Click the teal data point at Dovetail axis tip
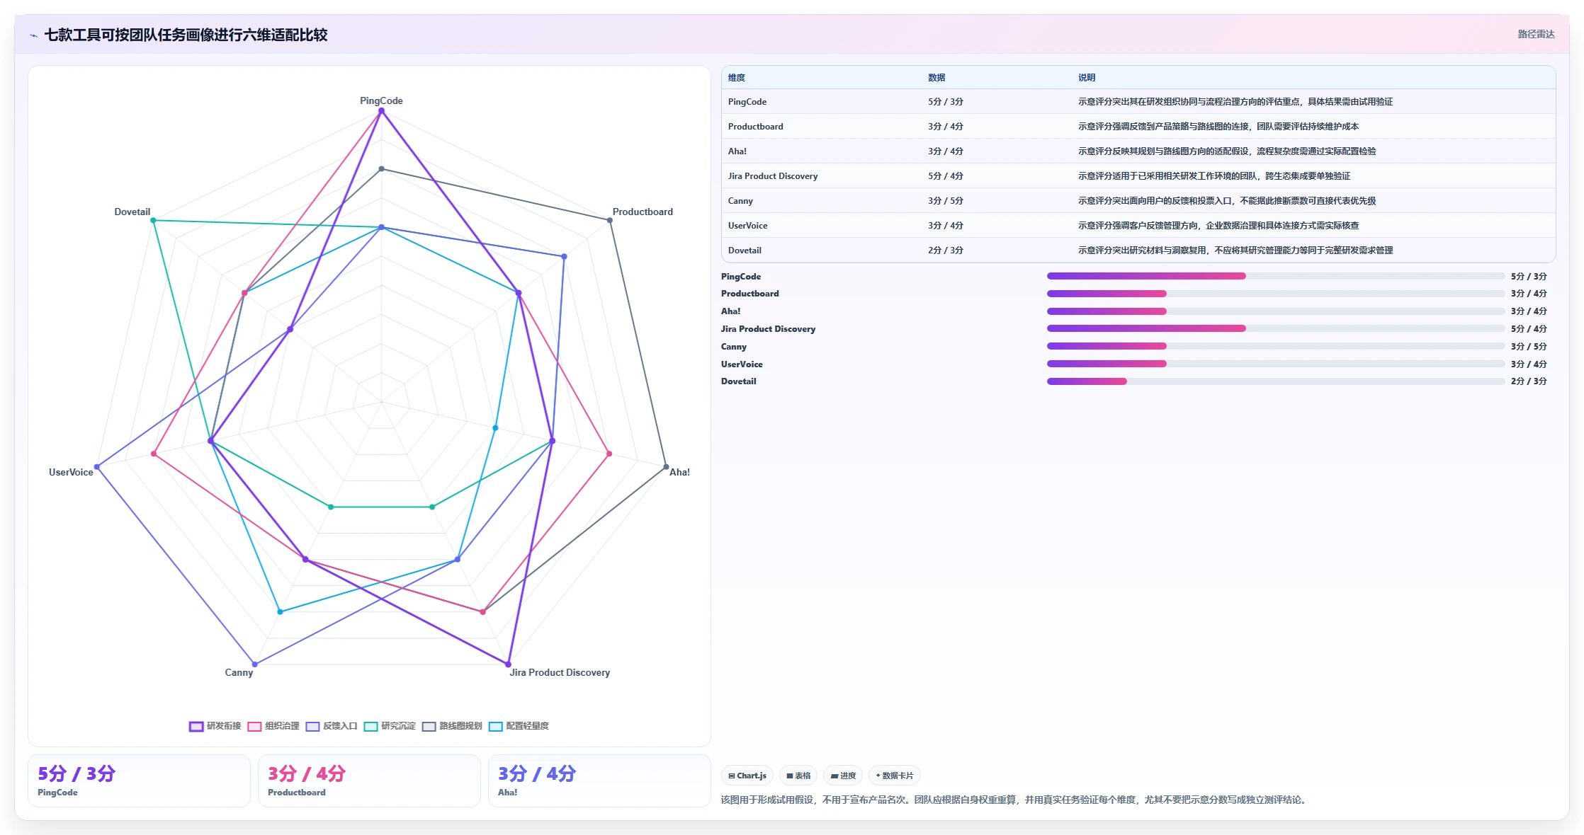 pos(153,220)
